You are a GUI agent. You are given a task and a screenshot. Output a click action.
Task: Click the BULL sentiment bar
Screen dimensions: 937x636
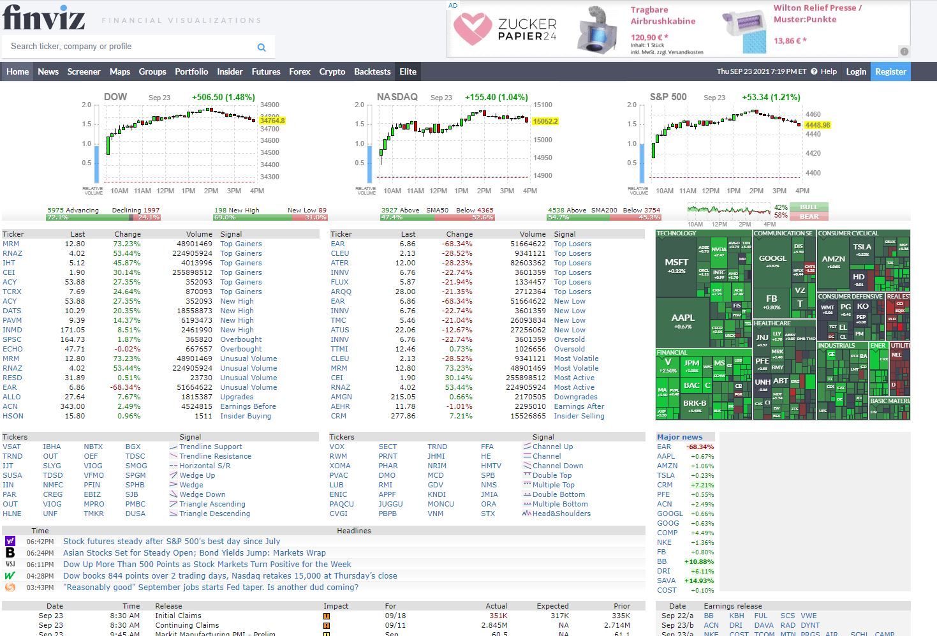pos(809,207)
